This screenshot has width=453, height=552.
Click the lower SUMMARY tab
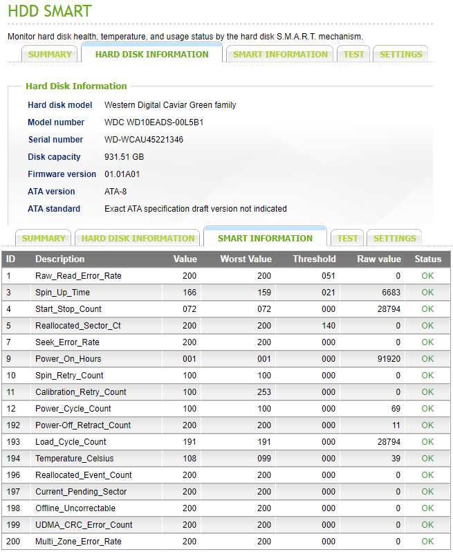(x=44, y=239)
